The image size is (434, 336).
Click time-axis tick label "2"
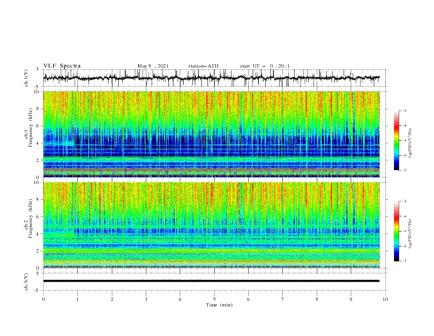pyautogui.click(x=112, y=299)
